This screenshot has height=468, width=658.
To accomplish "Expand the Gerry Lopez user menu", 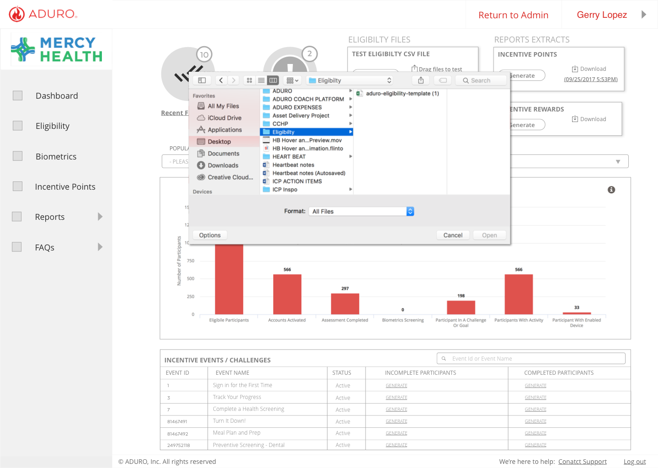I will coord(644,15).
